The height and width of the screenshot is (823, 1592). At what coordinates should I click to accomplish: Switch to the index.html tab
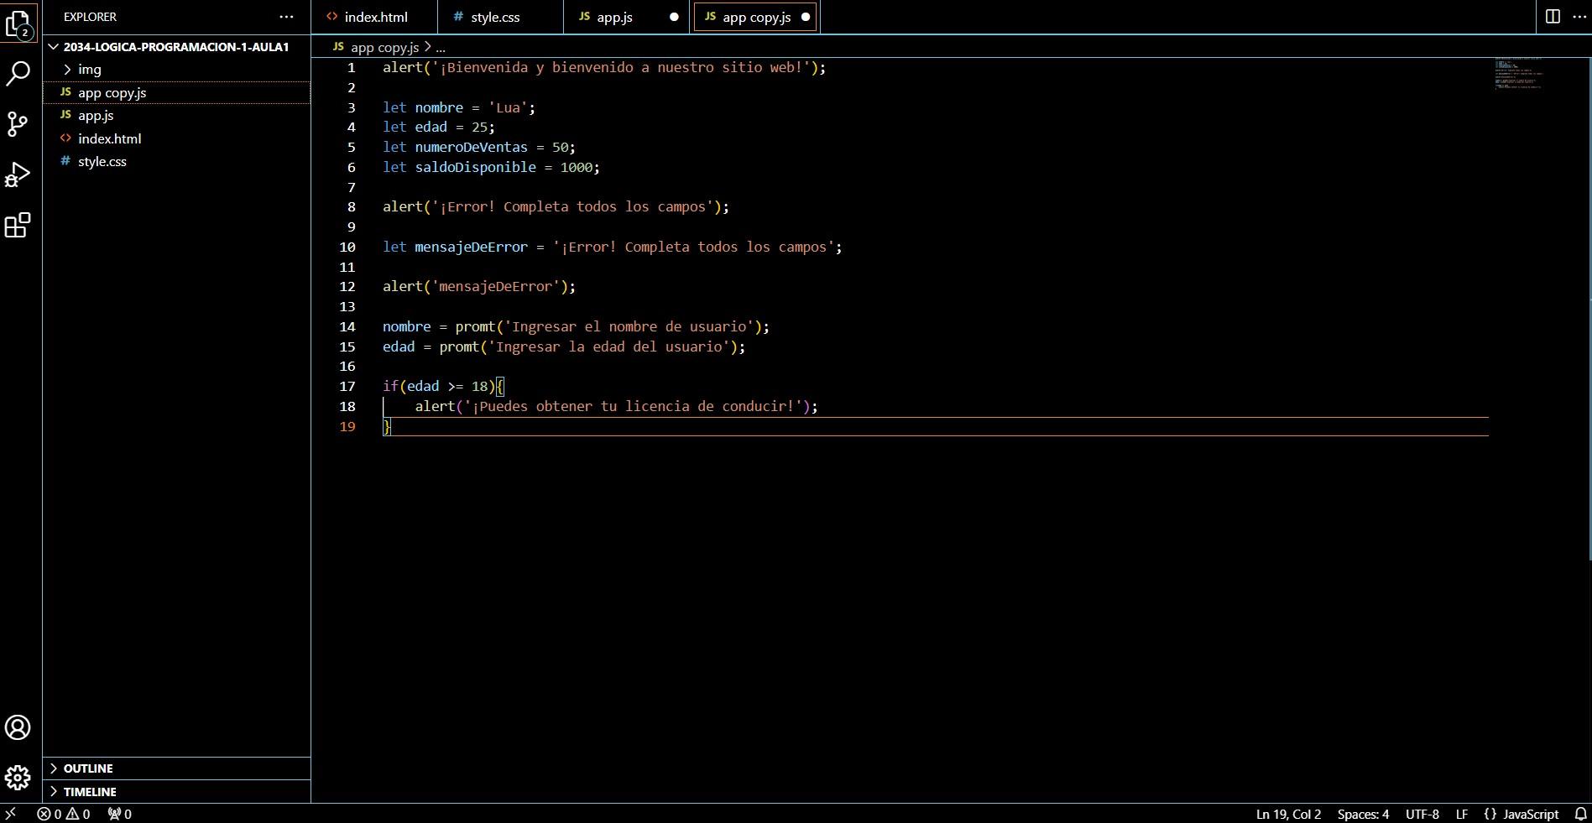[374, 17]
